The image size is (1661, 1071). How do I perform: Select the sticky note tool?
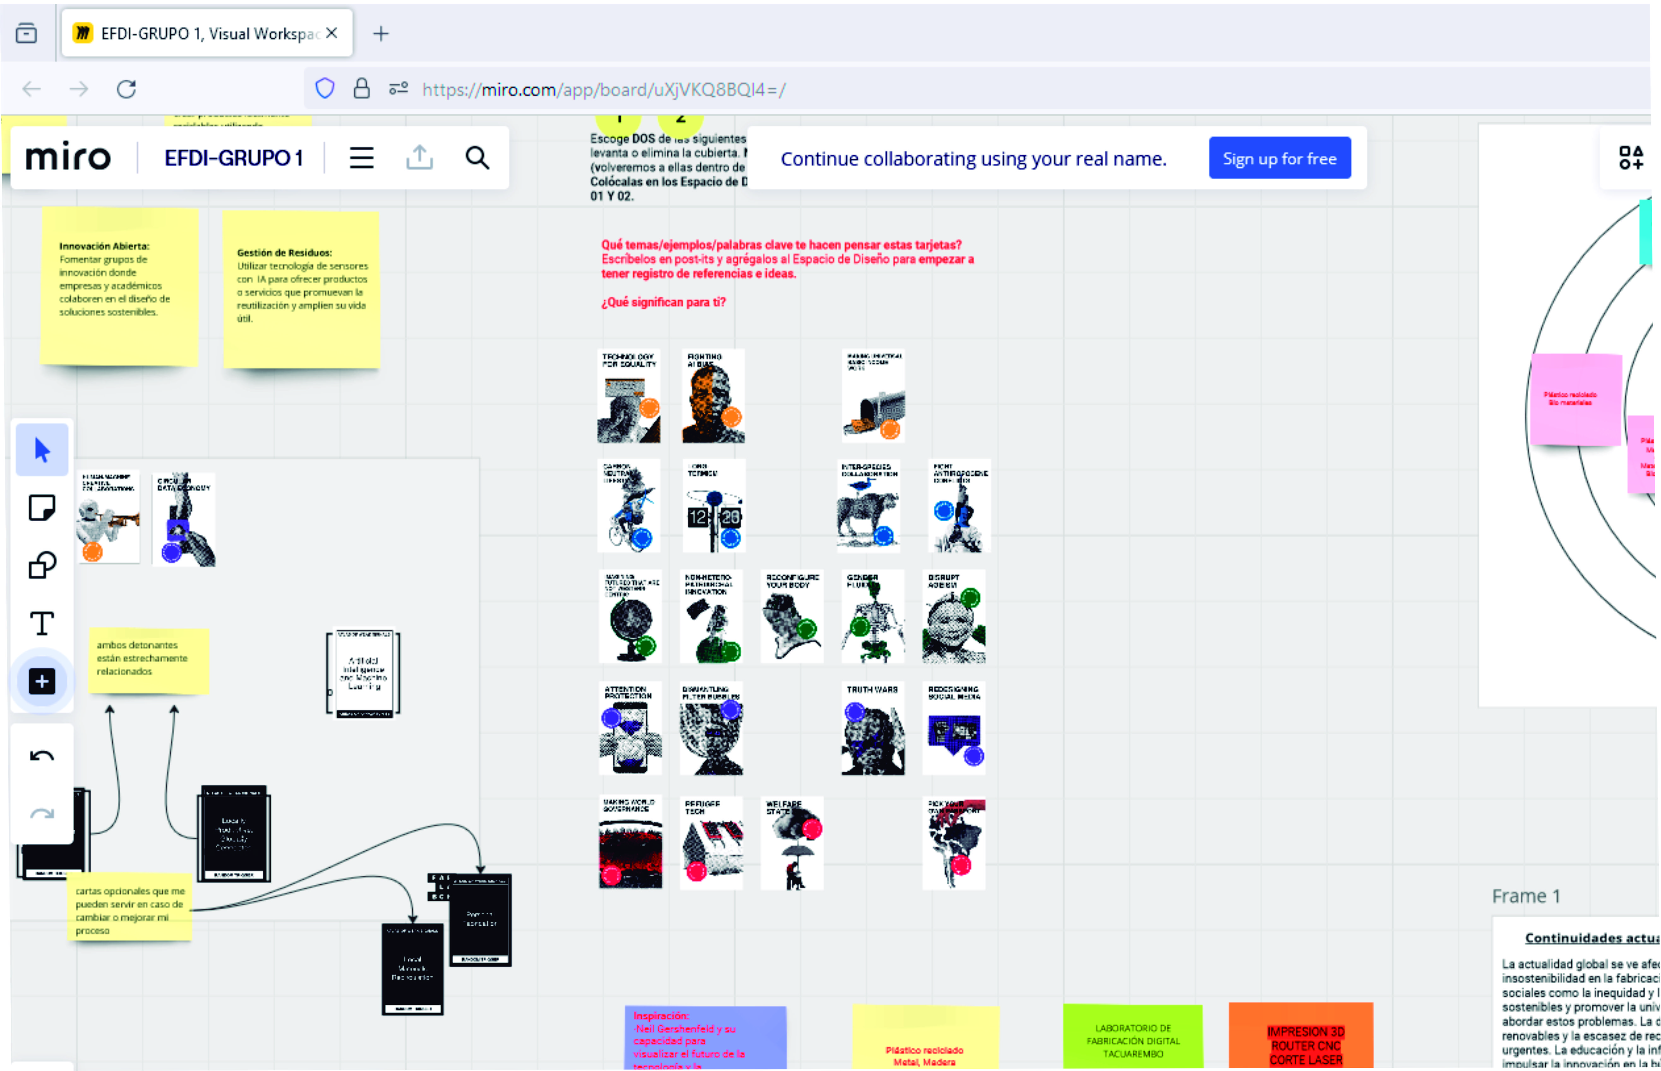pyautogui.click(x=42, y=508)
